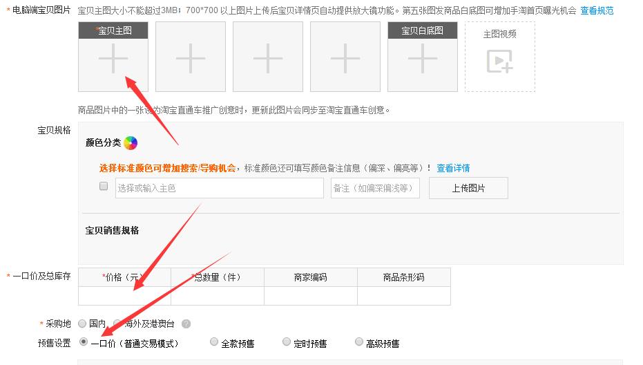Screen dimensions: 643x365
Task: Focus the 商家编码 input cell
Action: coord(310,296)
